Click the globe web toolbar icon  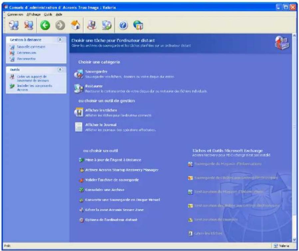pos(138,25)
